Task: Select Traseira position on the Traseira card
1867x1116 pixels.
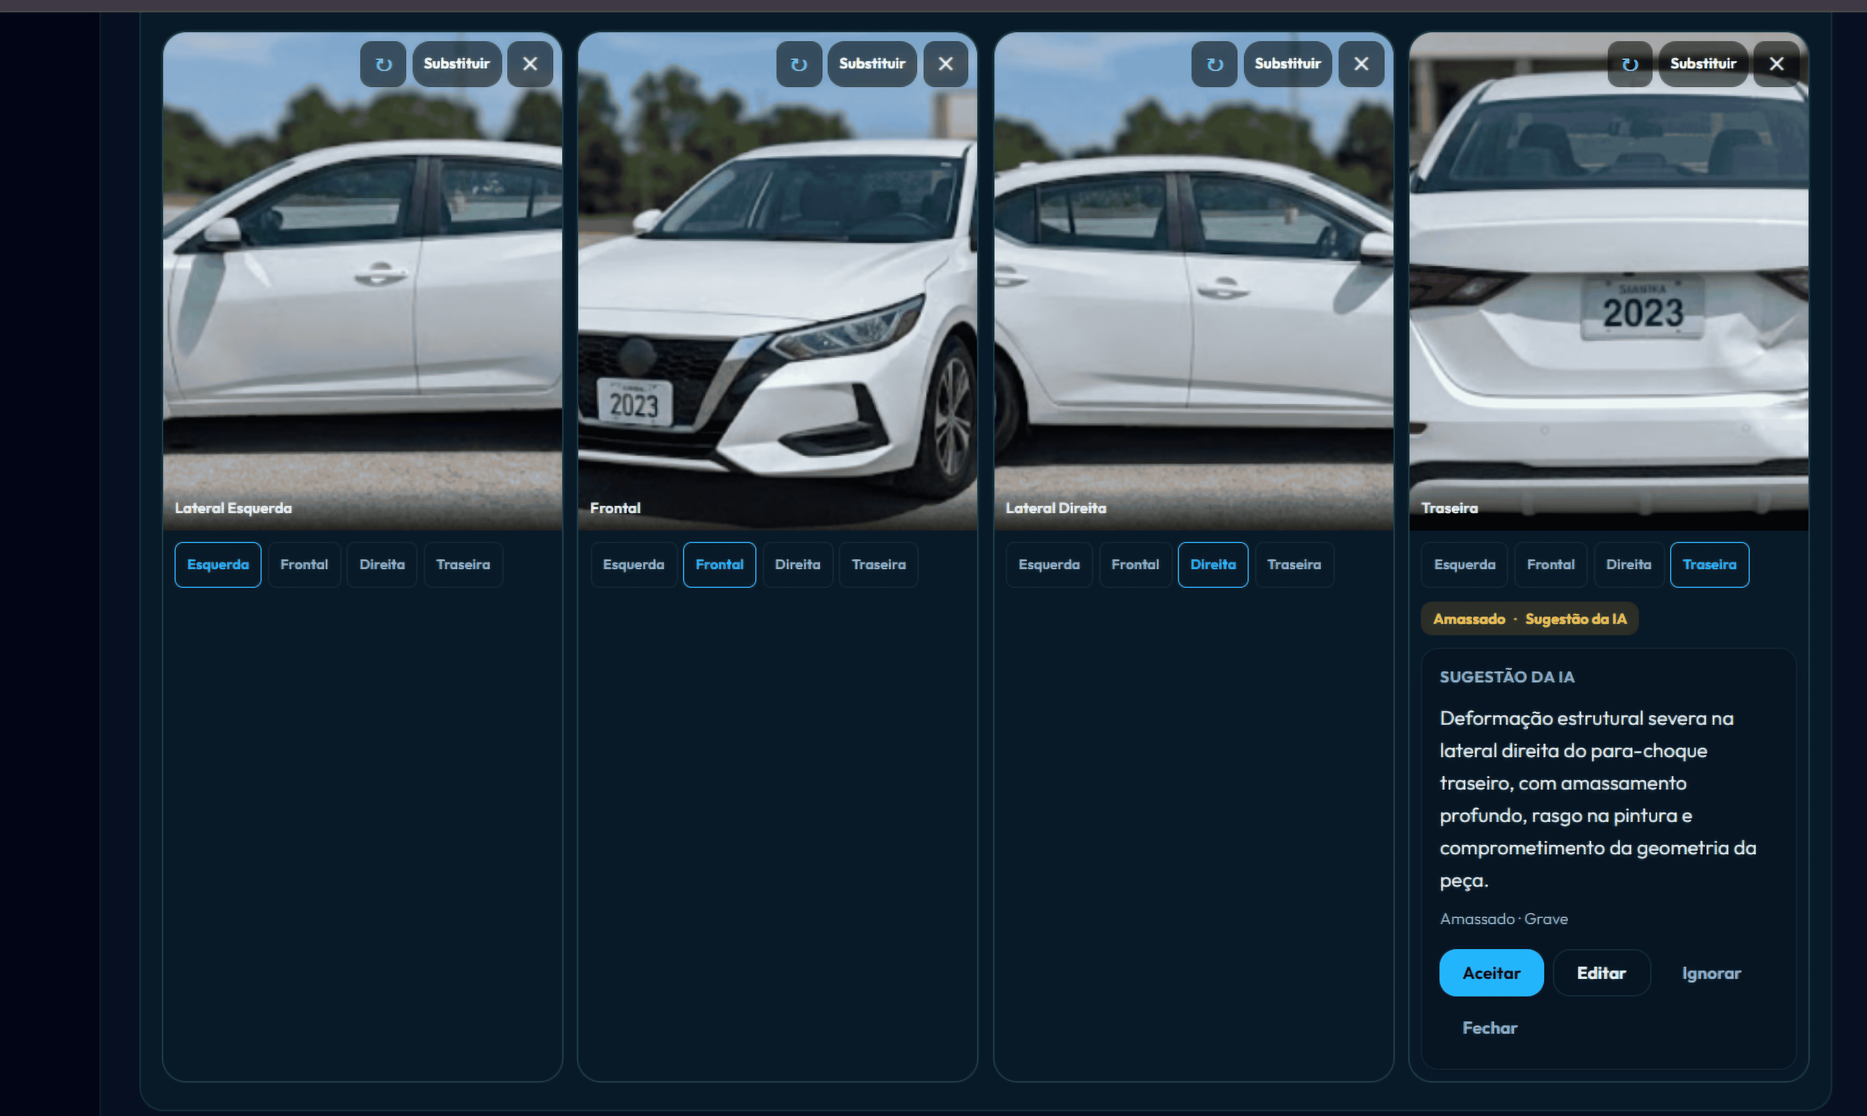Action: pyautogui.click(x=1710, y=565)
